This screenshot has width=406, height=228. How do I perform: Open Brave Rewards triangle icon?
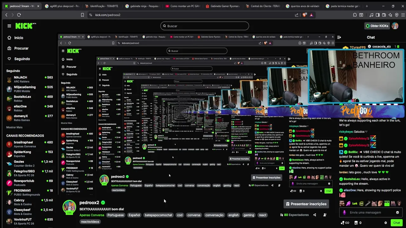(x=311, y=15)
